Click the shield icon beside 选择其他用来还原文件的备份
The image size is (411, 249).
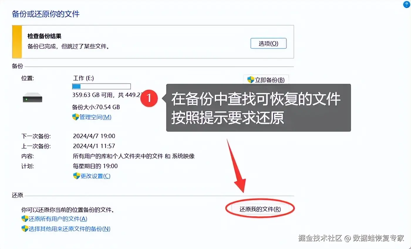[25, 229]
